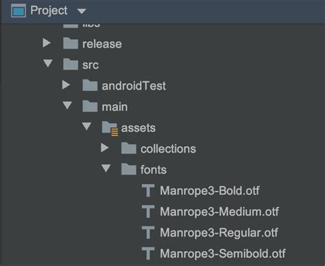Click the assets resource folder icon
This screenshot has height=266, width=325.
[x=110, y=129]
